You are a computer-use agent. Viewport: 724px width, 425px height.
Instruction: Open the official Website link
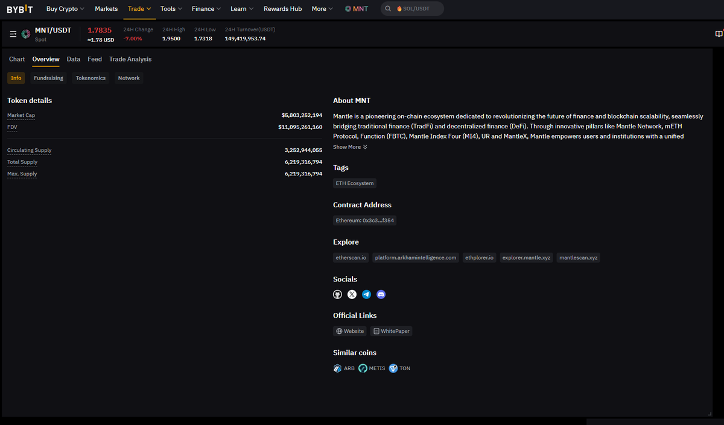pyautogui.click(x=350, y=331)
